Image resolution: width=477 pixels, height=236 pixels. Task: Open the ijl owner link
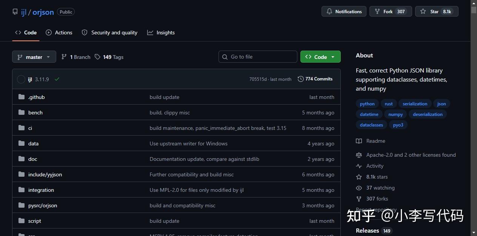click(24, 12)
